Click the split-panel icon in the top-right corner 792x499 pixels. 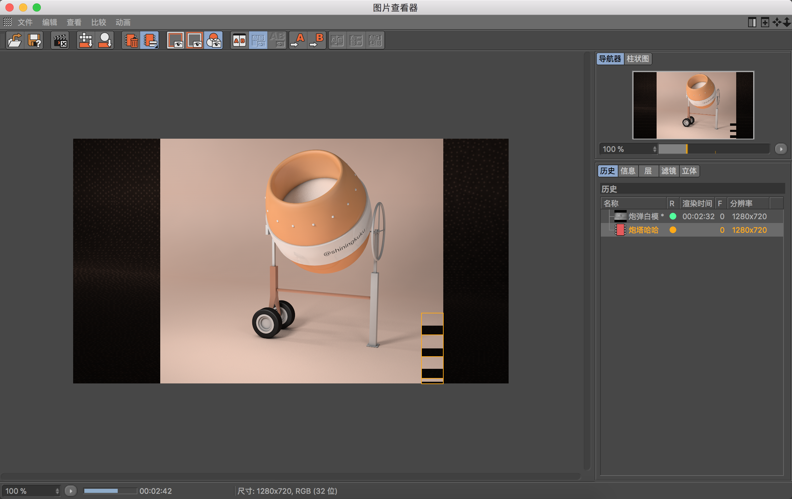752,22
